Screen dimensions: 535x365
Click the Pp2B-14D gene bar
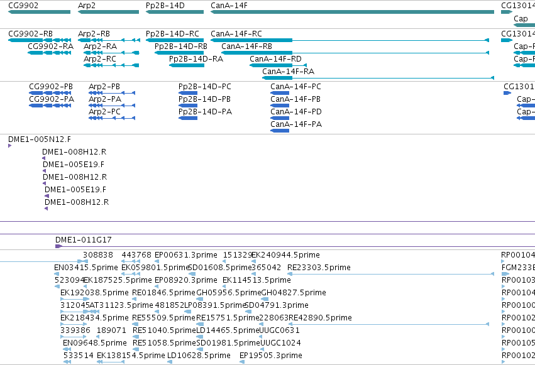click(175, 12)
